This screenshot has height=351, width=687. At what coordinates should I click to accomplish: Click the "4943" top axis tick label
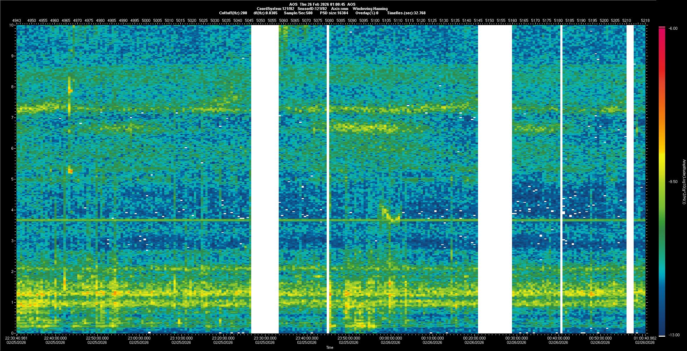tap(17, 21)
